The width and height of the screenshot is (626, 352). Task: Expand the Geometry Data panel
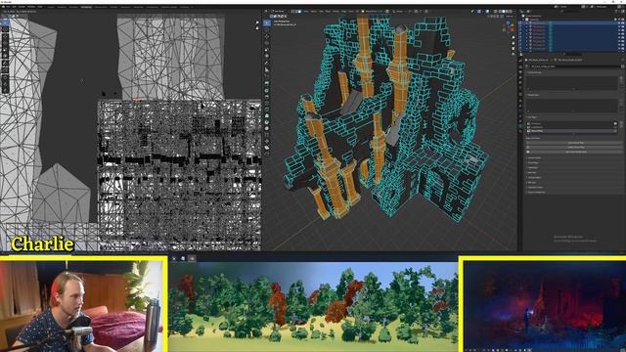point(535,187)
